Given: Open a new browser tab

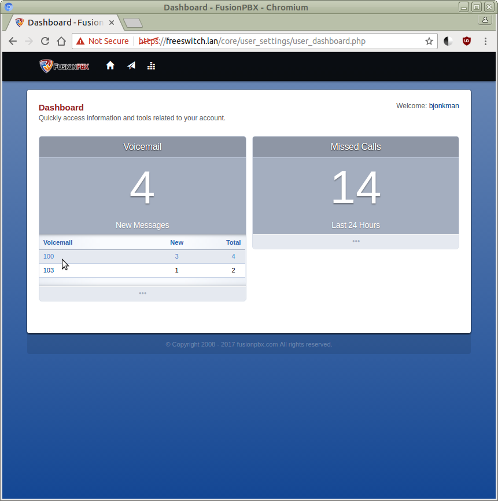Looking at the screenshot, I should coord(133,23).
